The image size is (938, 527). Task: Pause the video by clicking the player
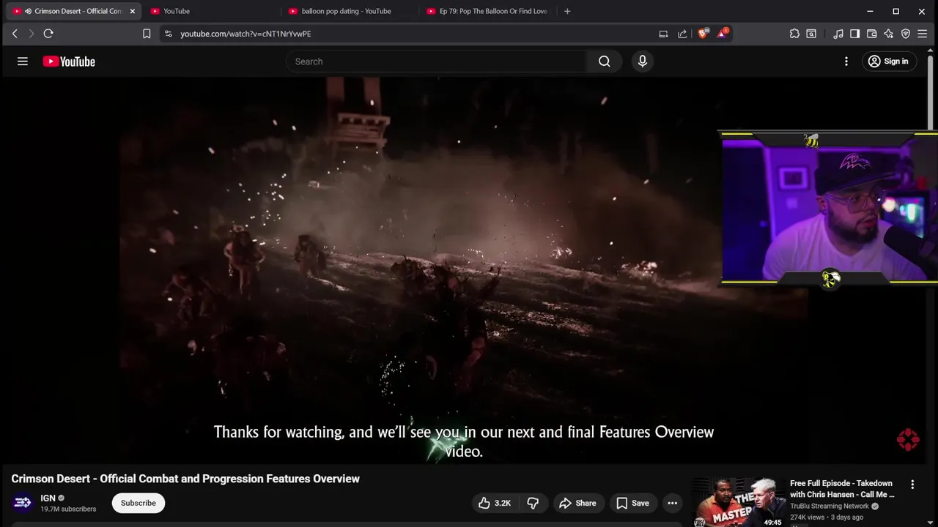click(x=463, y=271)
